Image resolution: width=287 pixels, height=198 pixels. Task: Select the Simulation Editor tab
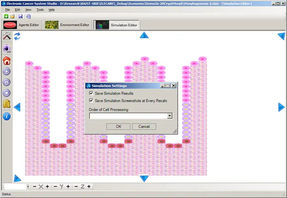pos(117,25)
